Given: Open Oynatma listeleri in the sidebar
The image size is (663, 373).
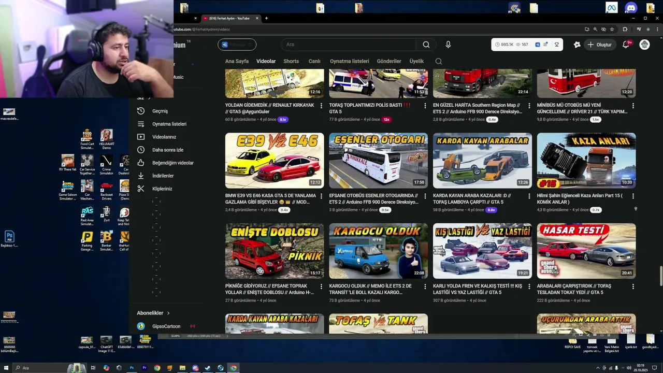Looking at the screenshot, I should (x=169, y=124).
